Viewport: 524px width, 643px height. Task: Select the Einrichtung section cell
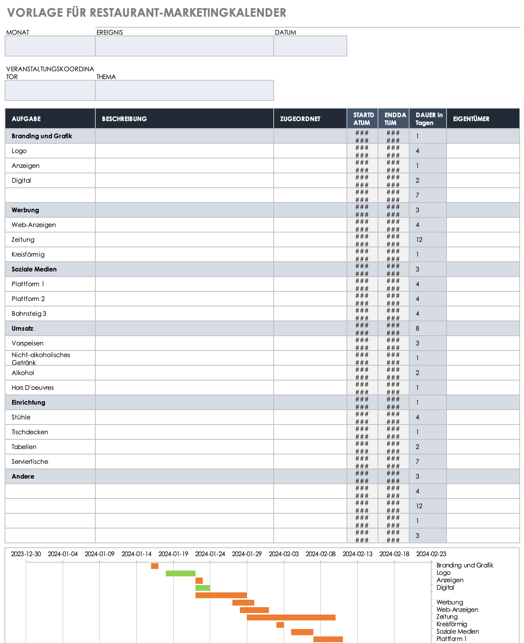coord(50,402)
